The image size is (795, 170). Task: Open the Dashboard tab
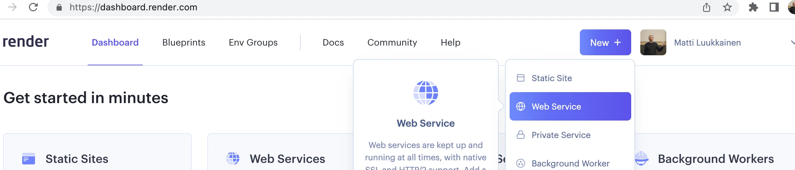point(115,42)
